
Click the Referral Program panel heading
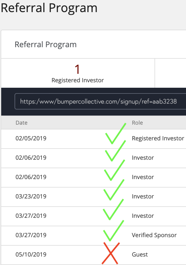(x=45, y=44)
